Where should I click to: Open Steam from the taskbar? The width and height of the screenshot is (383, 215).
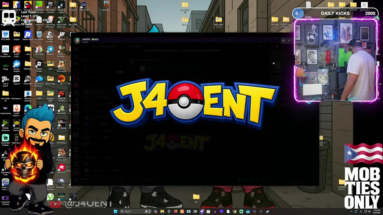point(268,211)
